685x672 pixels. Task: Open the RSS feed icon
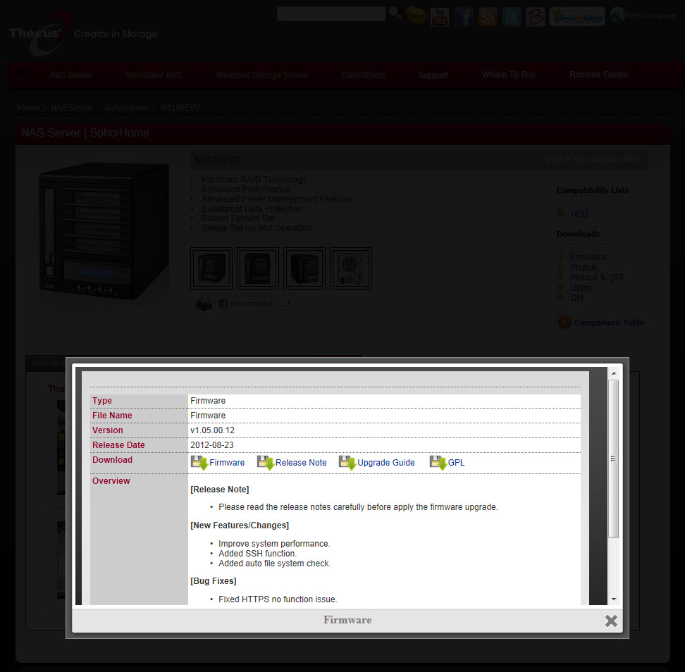488,17
